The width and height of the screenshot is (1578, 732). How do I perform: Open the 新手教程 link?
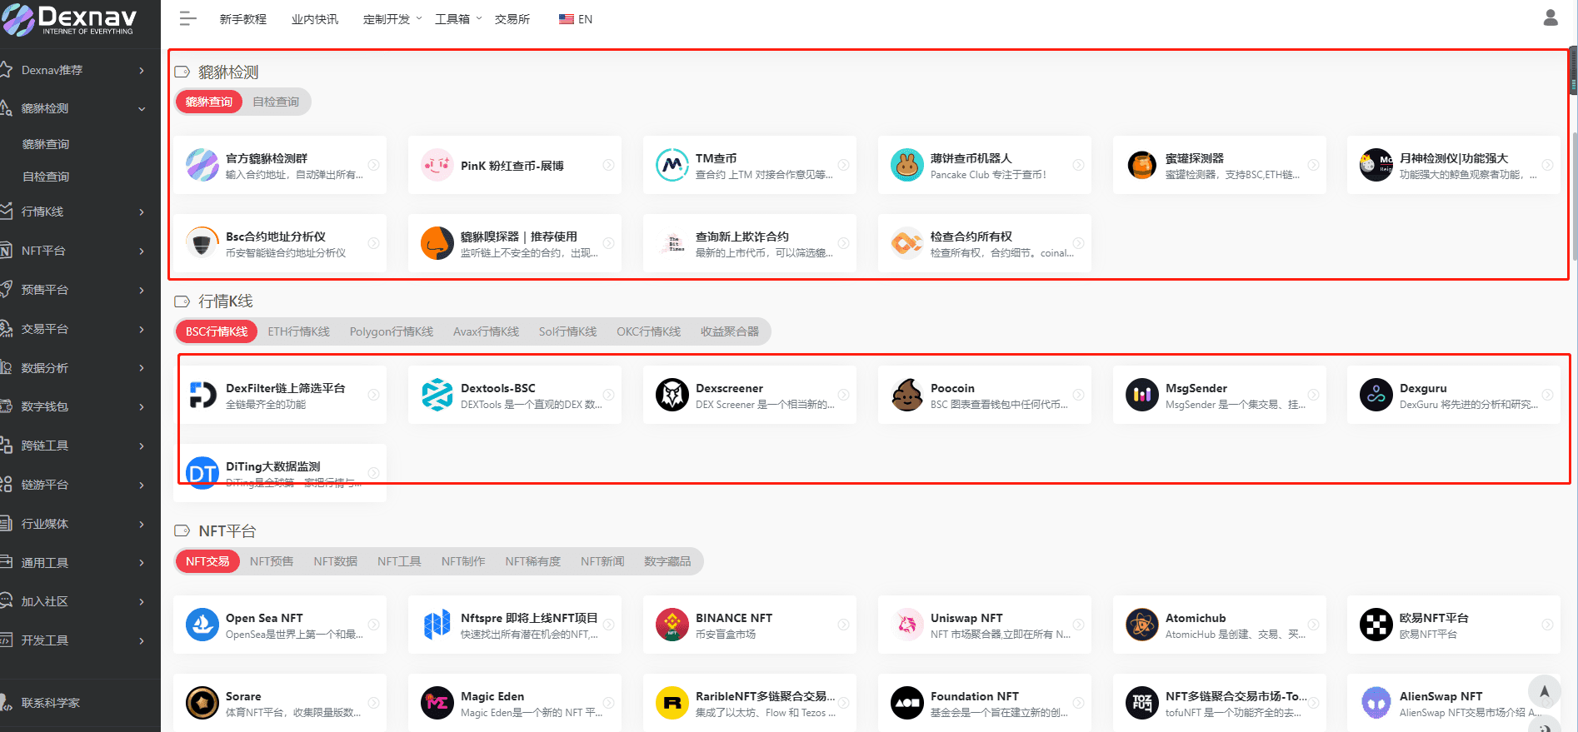(x=243, y=19)
